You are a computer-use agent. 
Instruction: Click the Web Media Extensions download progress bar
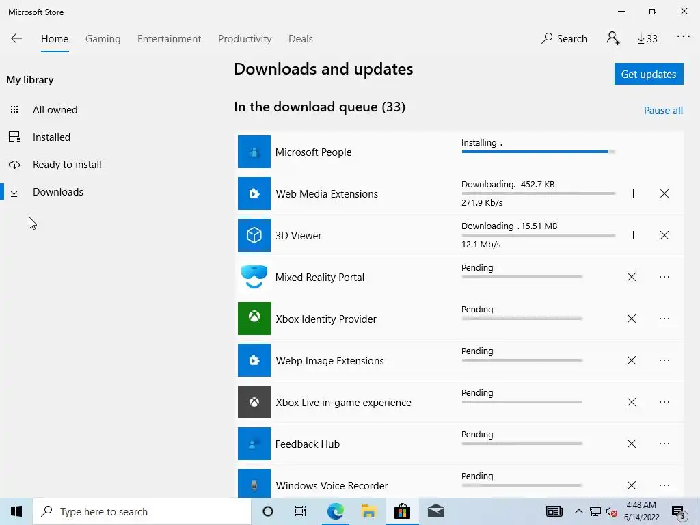tap(538, 193)
